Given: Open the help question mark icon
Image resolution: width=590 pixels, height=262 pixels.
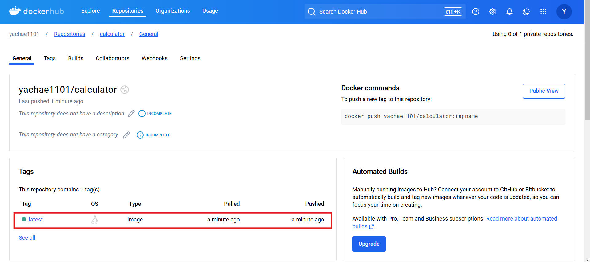Looking at the screenshot, I should point(476,12).
